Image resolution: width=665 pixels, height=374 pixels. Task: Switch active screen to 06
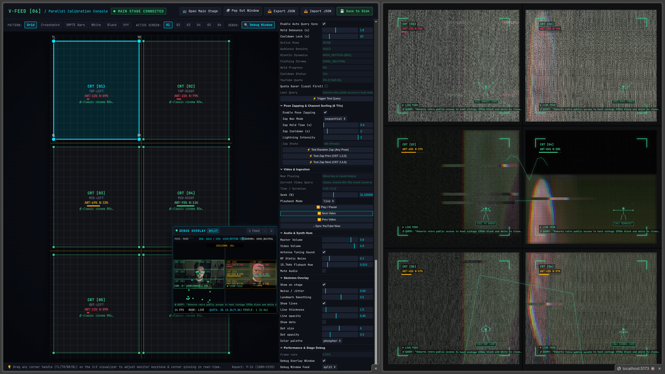point(219,25)
